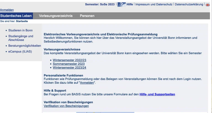Click the Startseite breadcrumb

[22, 21]
